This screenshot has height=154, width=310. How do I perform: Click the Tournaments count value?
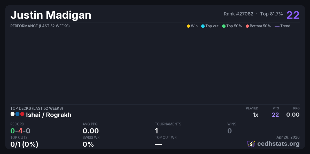pyautogui.click(x=157, y=131)
